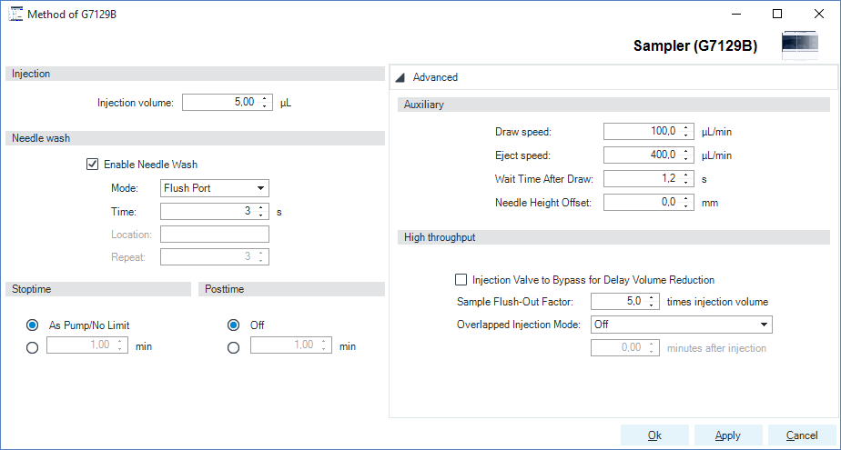
Task: Click the High throughput section header
Action: (614, 237)
